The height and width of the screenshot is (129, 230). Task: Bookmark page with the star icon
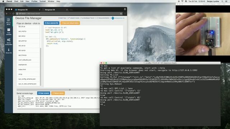121,14
